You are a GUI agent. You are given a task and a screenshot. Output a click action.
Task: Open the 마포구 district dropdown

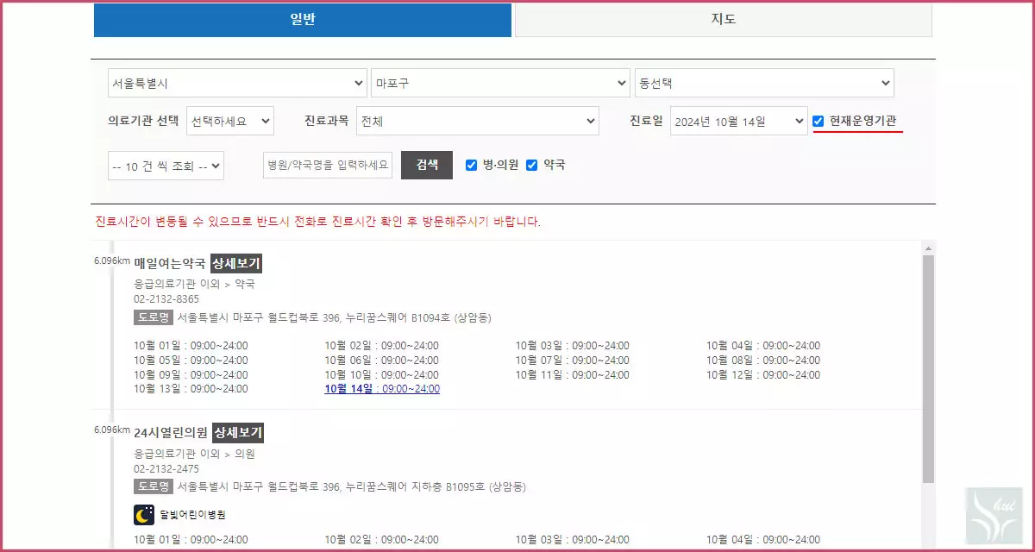[500, 83]
